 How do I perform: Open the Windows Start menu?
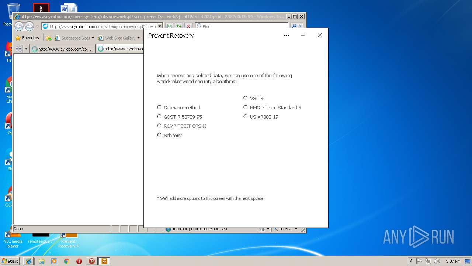click(x=10, y=261)
